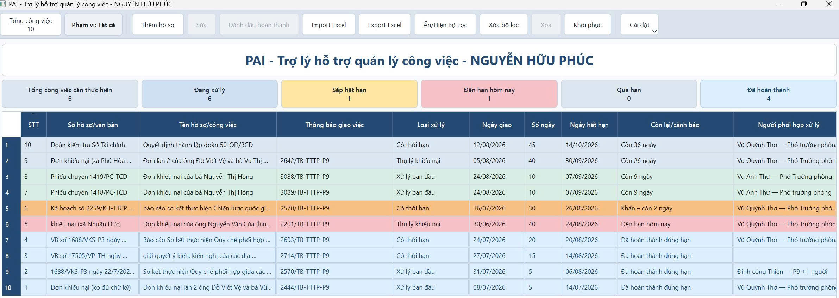Sort by the STT column header
839x298 pixels.
coord(33,125)
